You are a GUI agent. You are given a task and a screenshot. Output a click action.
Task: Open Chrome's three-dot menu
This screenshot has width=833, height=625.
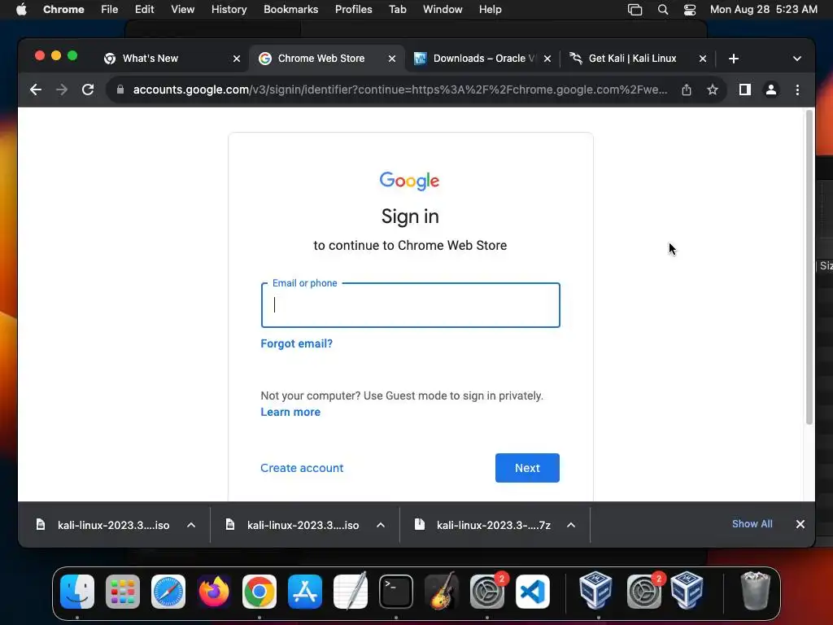[x=797, y=90]
